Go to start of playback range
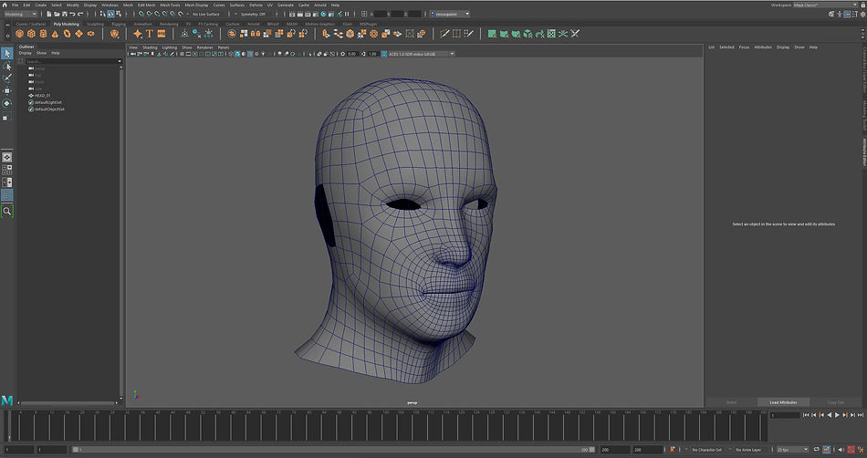Screen dimensions: 867x458 tap(806, 415)
